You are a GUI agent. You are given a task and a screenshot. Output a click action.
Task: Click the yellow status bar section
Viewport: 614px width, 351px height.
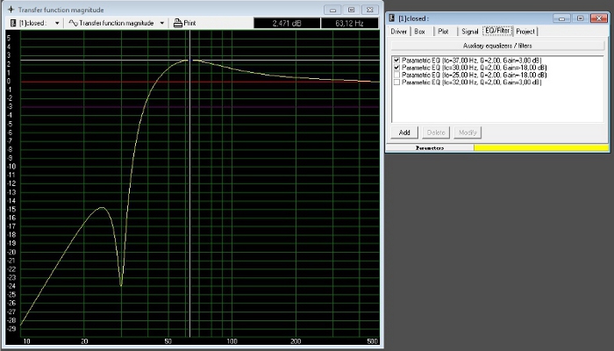[539, 147]
